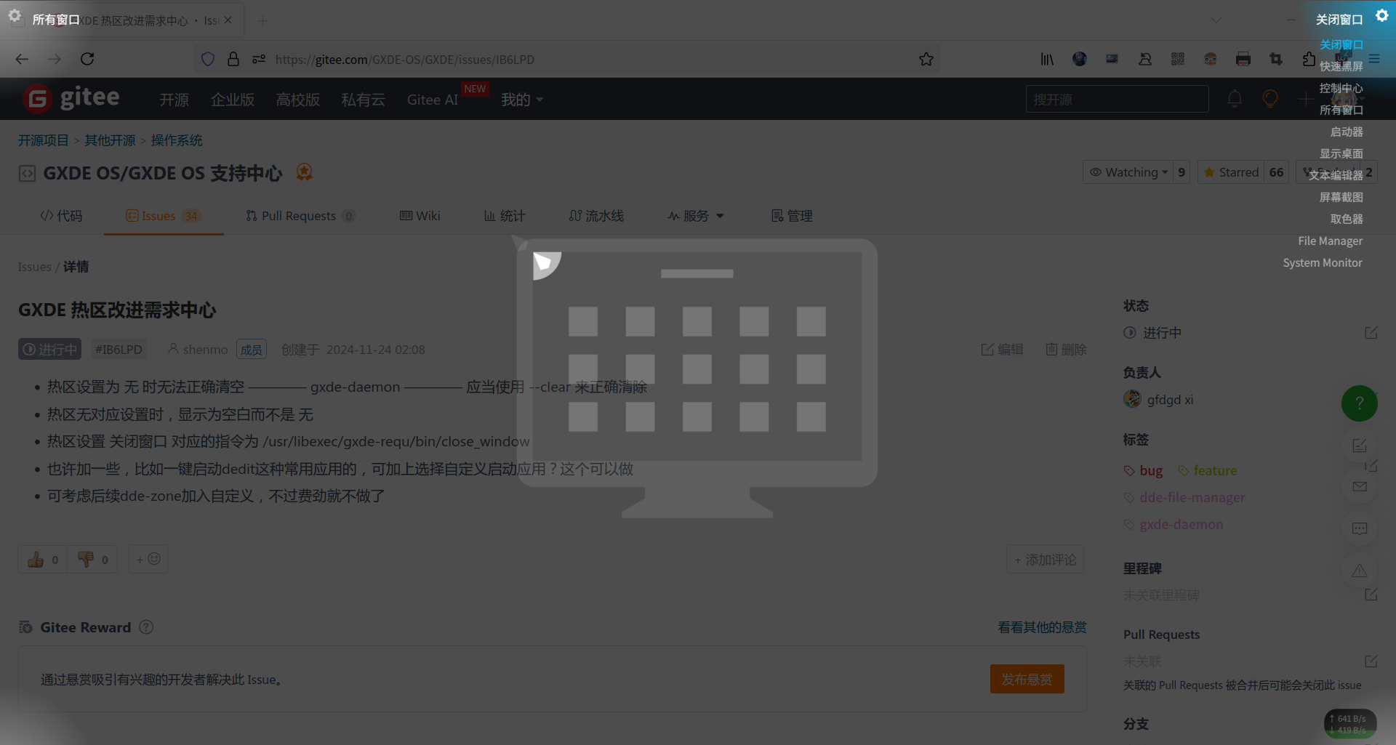1396x745 pixels.
Task: Choose 控制中心 in the hot corner list
Action: (1341, 88)
